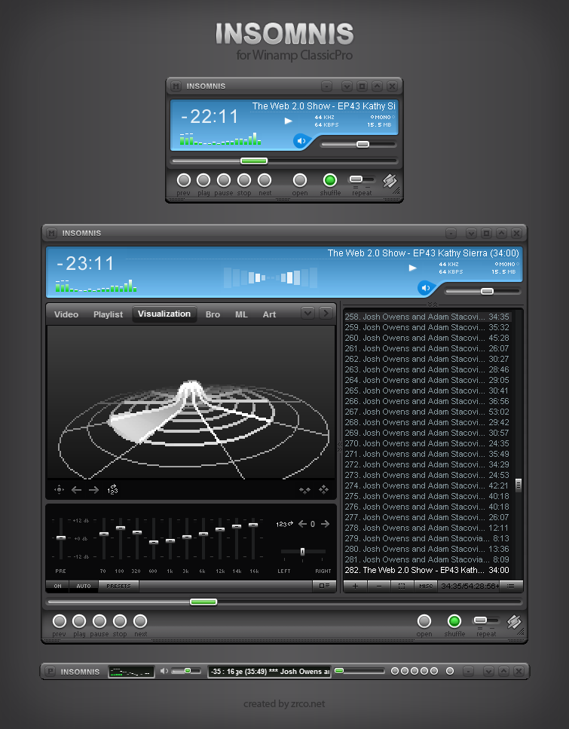Open the M main menu icon in compact player

[176, 86]
